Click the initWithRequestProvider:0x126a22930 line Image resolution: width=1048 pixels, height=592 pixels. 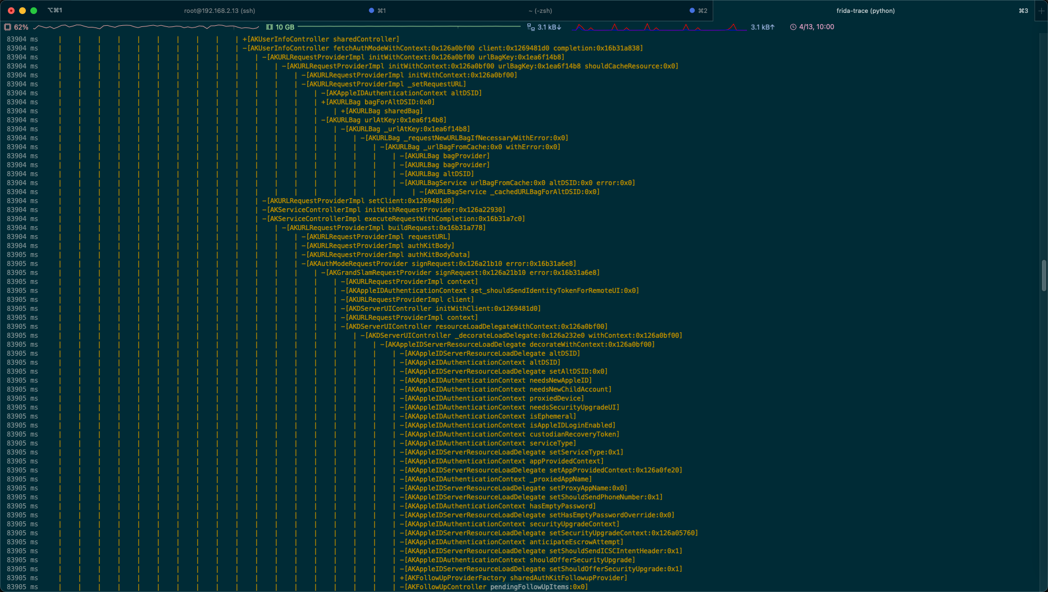click(384, 210)
